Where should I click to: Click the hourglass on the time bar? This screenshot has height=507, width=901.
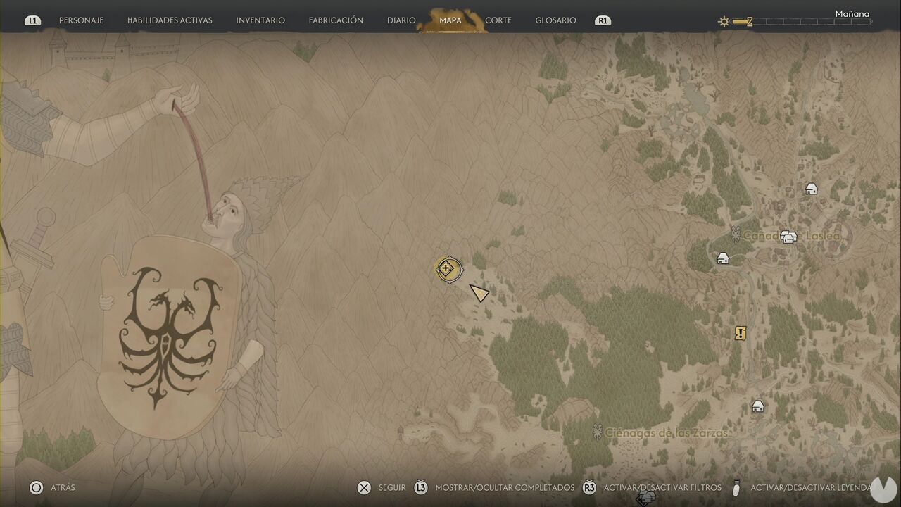[x=750, y=22]
